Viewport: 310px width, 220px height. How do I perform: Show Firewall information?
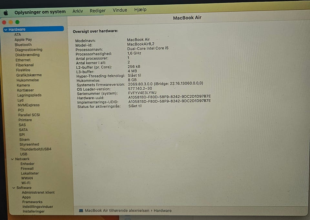pos(27,169)
